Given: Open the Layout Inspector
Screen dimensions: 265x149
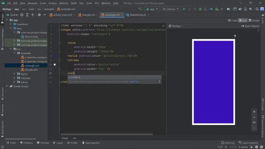Looking at the screenshot, I should point(248,143).
